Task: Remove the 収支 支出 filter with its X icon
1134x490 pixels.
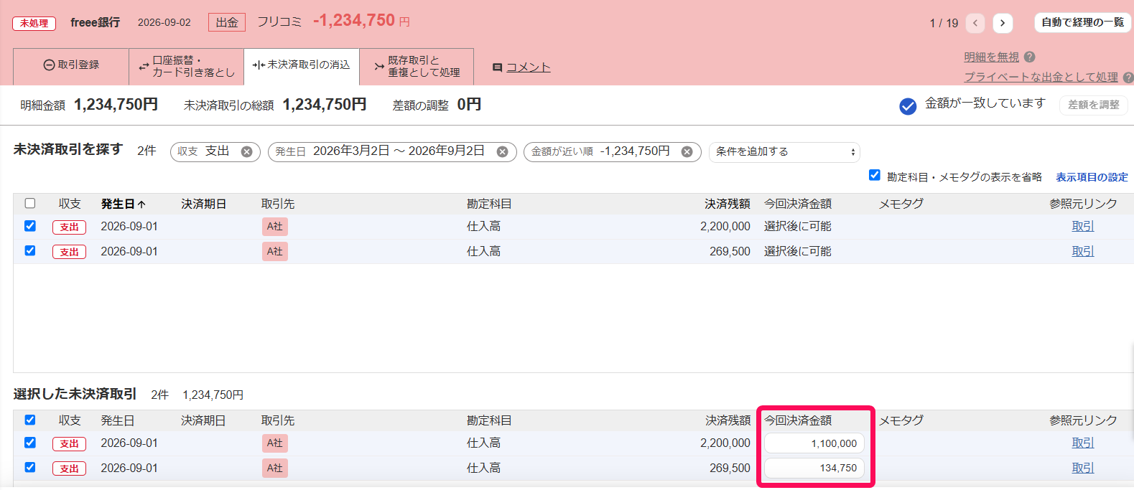Action: coord(246,151)
